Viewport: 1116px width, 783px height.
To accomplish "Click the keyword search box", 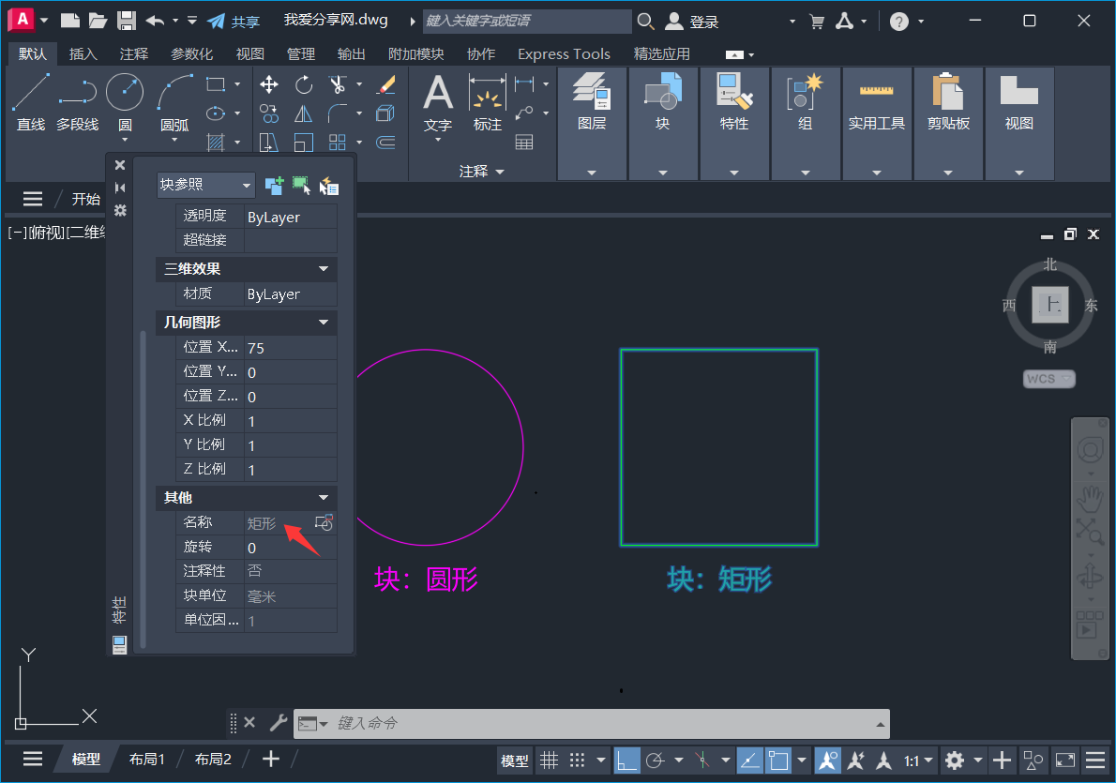I will pyautogui.click(x=527, y=21).
